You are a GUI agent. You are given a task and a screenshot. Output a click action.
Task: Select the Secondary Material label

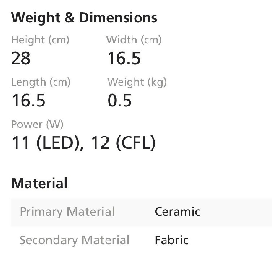[x=75, y=240]
